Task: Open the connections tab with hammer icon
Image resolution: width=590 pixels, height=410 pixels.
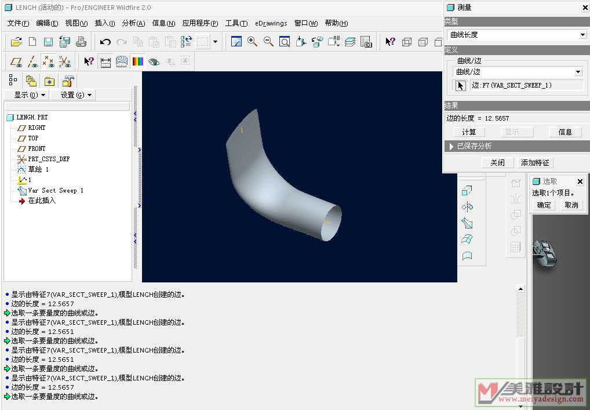Action: pos(68,81)
